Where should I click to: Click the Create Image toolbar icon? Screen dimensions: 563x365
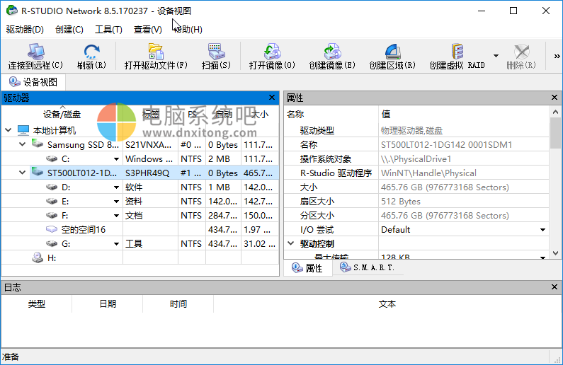332,52
